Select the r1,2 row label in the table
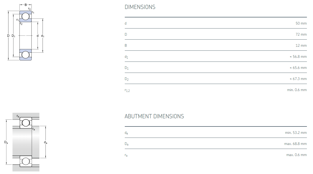This screenshot has width=313, height=174. pos(127,90)
